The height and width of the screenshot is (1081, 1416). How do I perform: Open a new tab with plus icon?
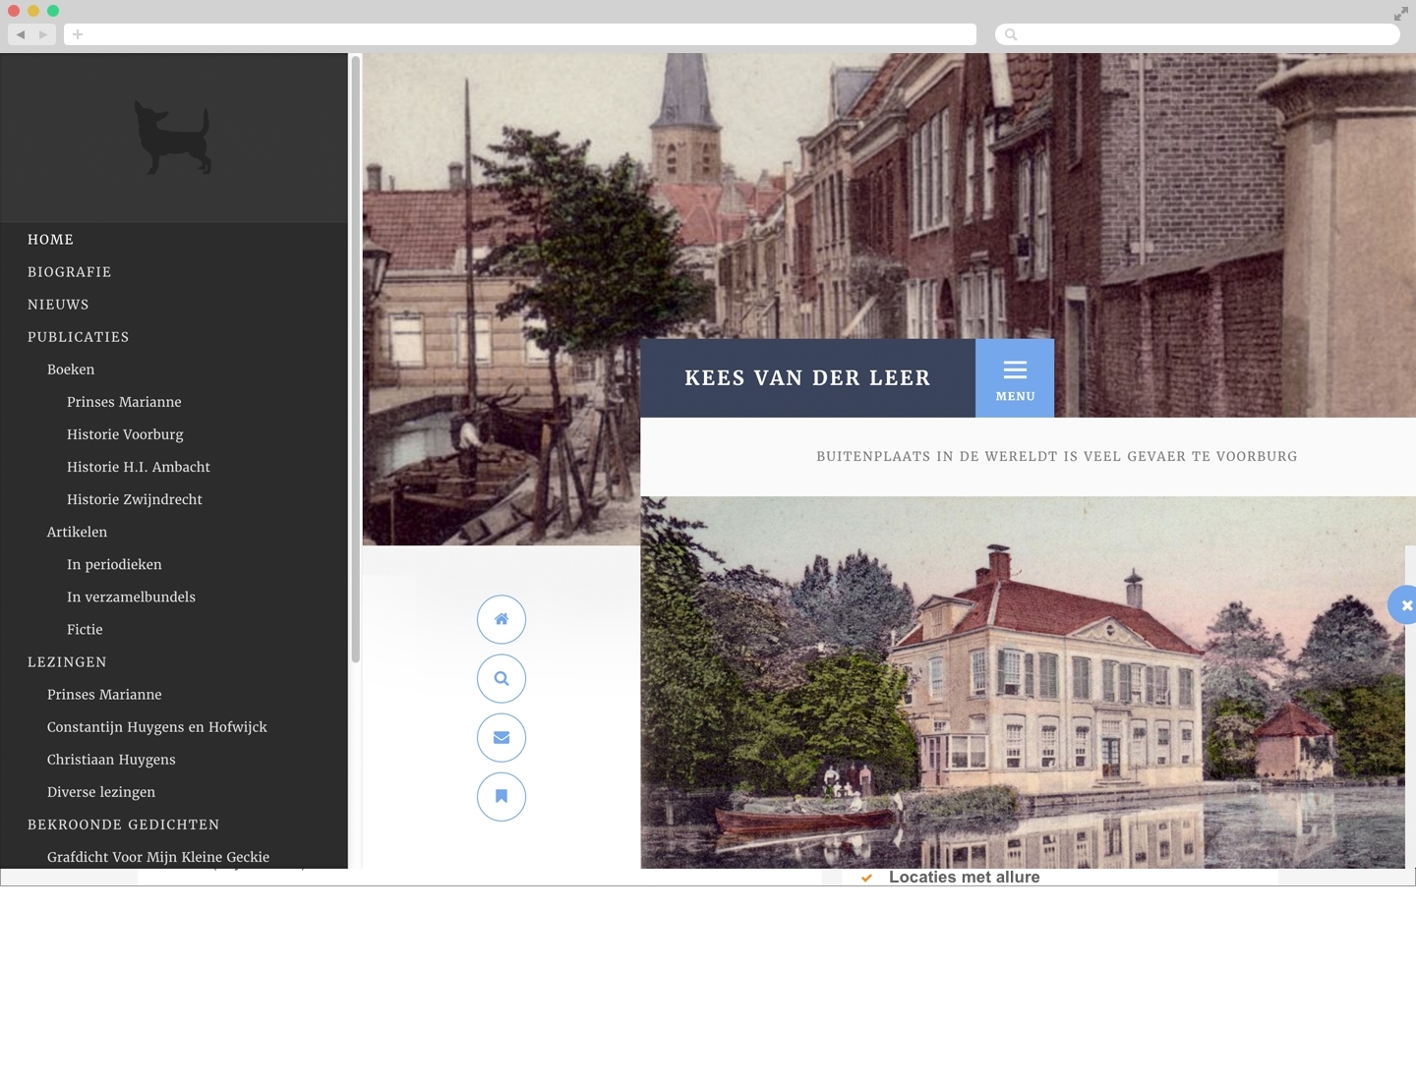[78, 34]
